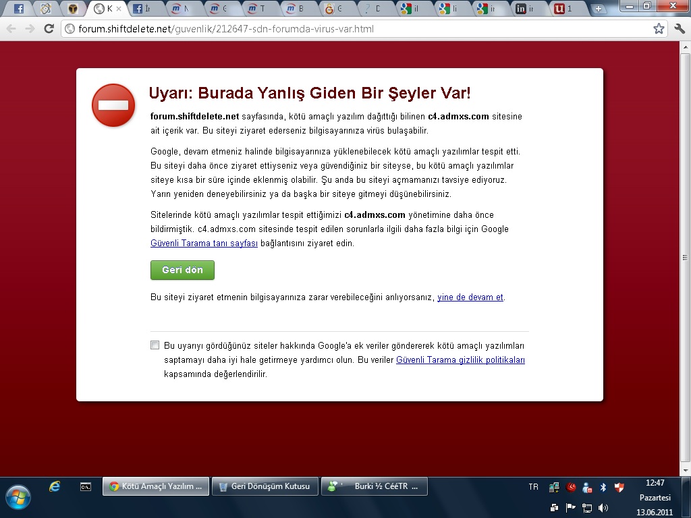Screen dimensions: 691x518
Task: Open the command prompt taskbar icon
Action: pos(86,487)
